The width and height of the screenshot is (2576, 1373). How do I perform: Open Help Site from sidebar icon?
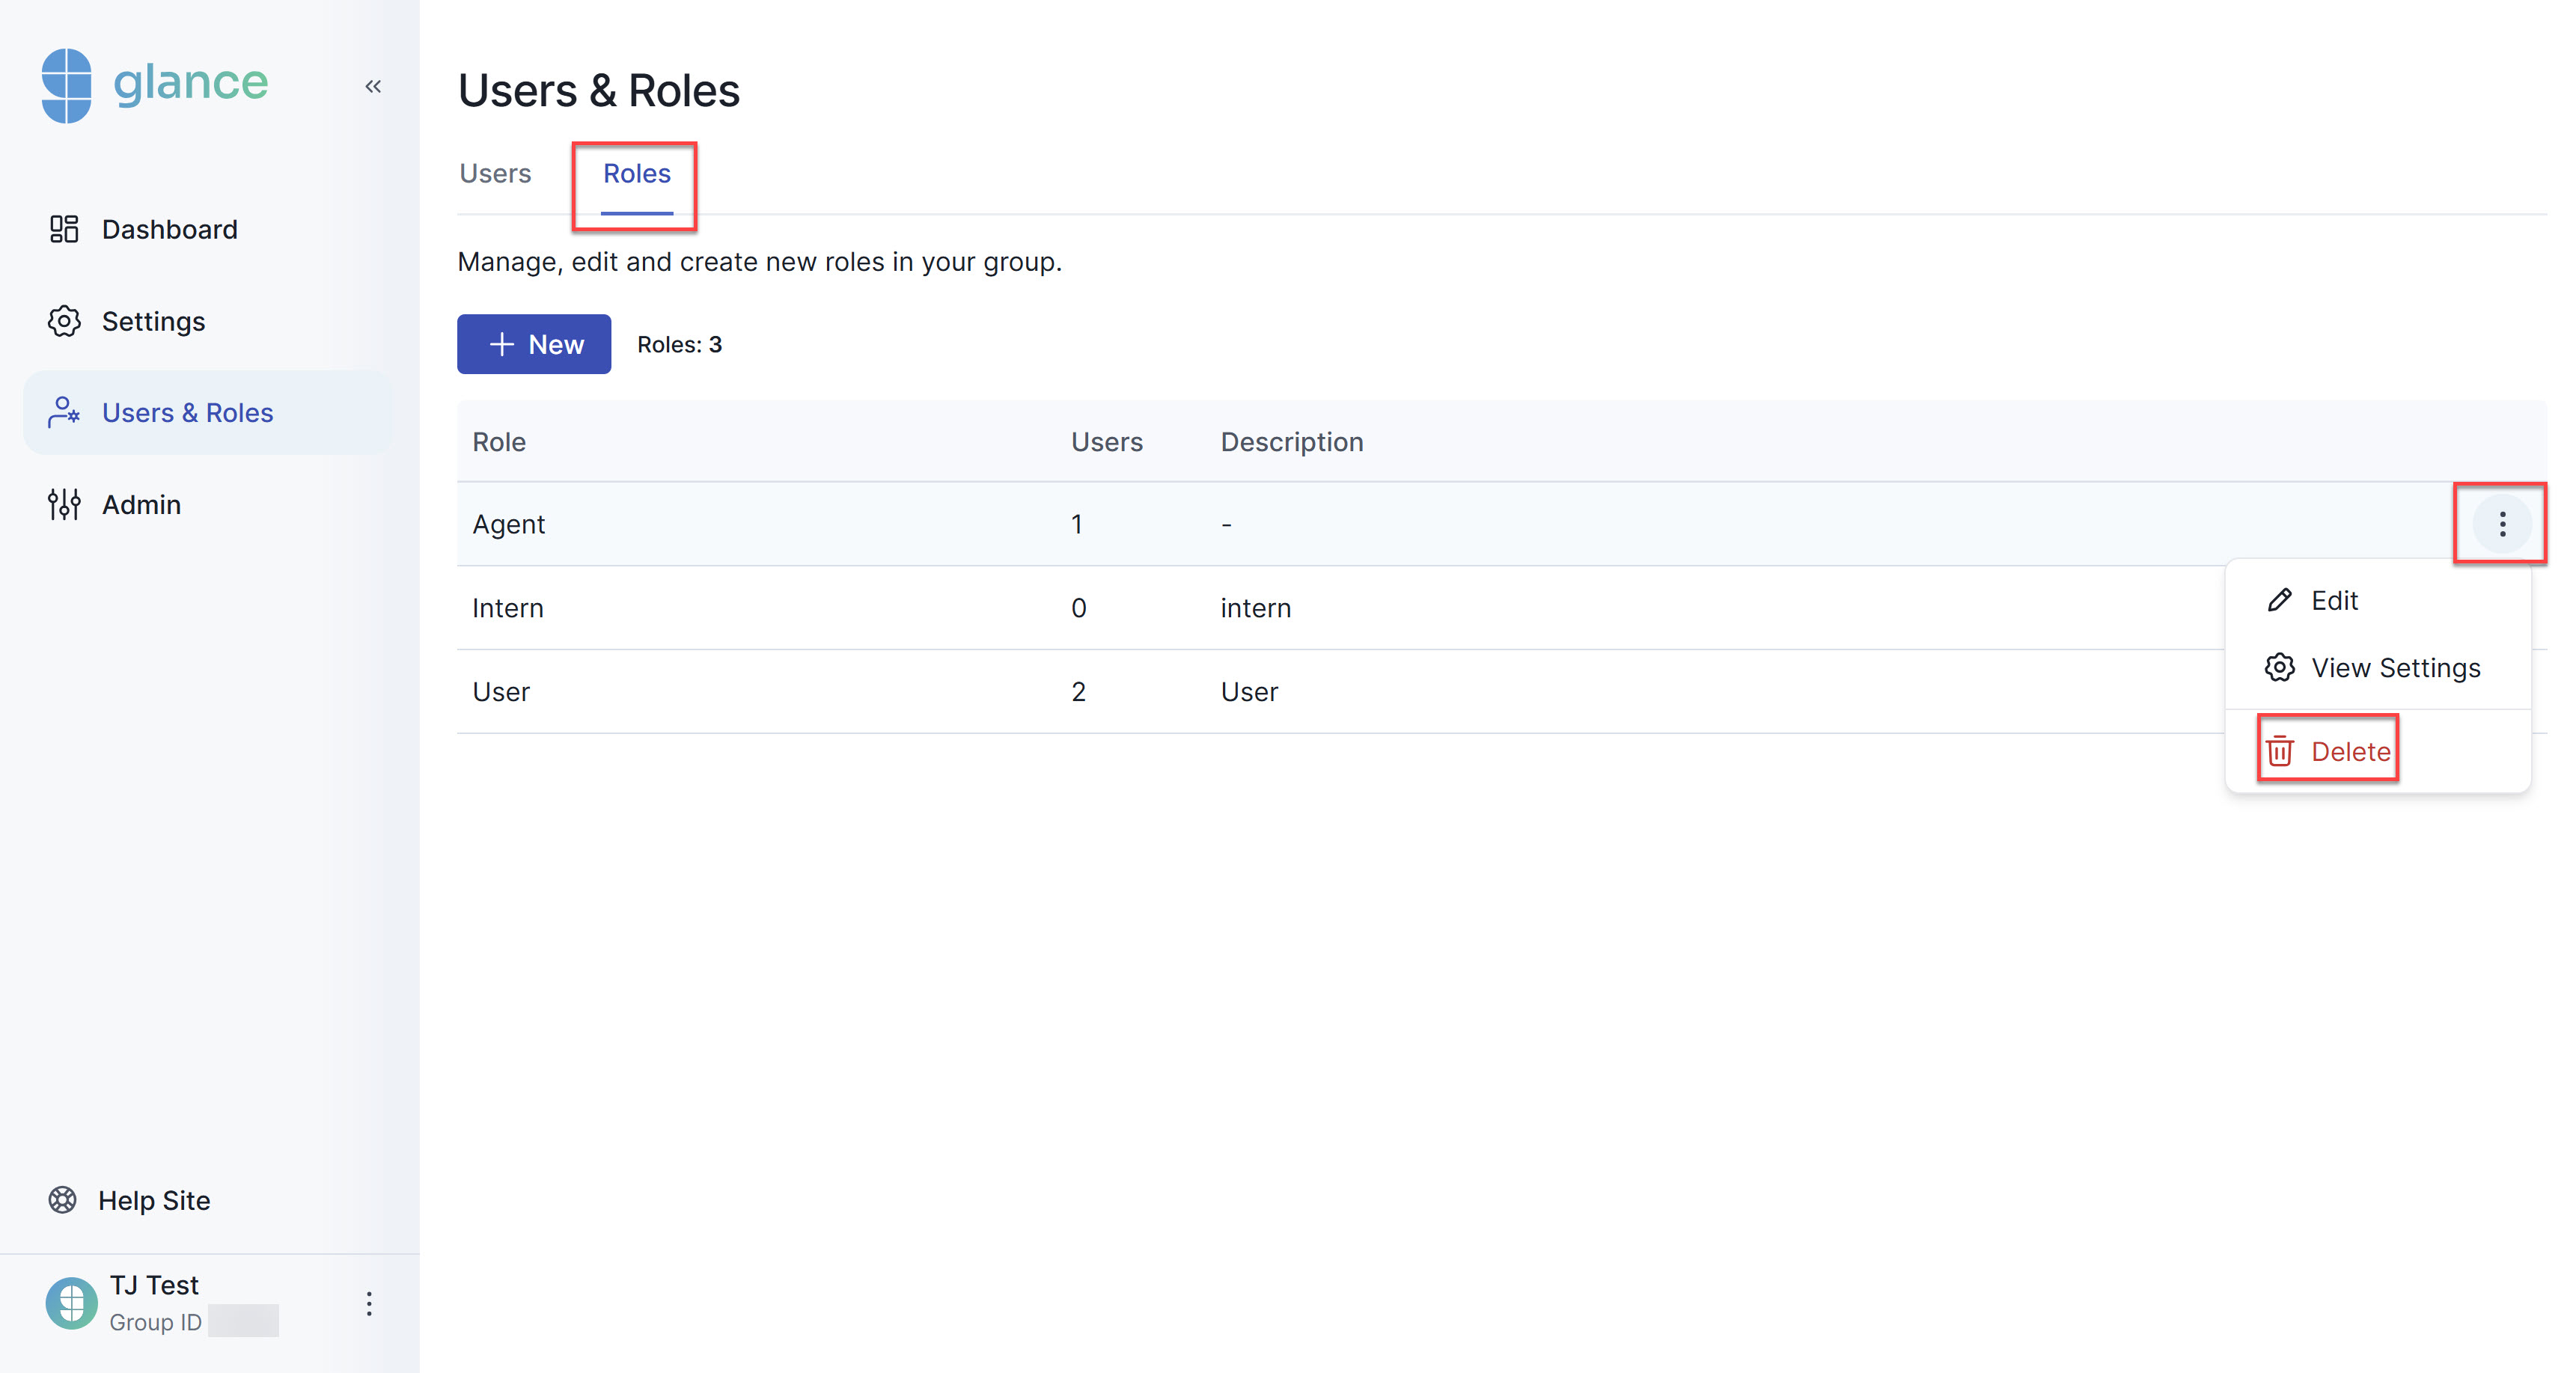pyautogui.click(x=63, y=1199)
